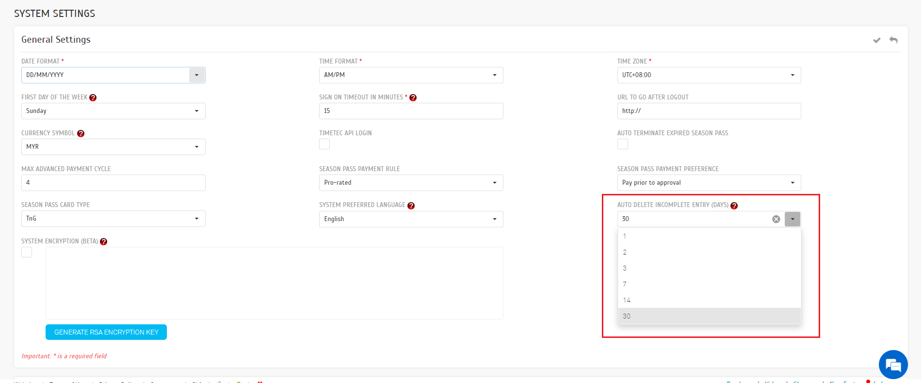Open help for Auto Delete Incomplete Entry

[x=734, y=206]
